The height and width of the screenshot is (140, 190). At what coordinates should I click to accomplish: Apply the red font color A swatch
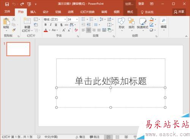(x=46, y=30)
